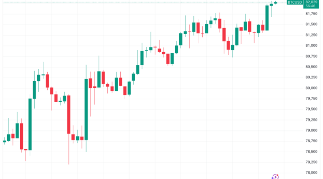Click the latest small green candle
The width and height of the screenshot is (323, 179).
276,3
